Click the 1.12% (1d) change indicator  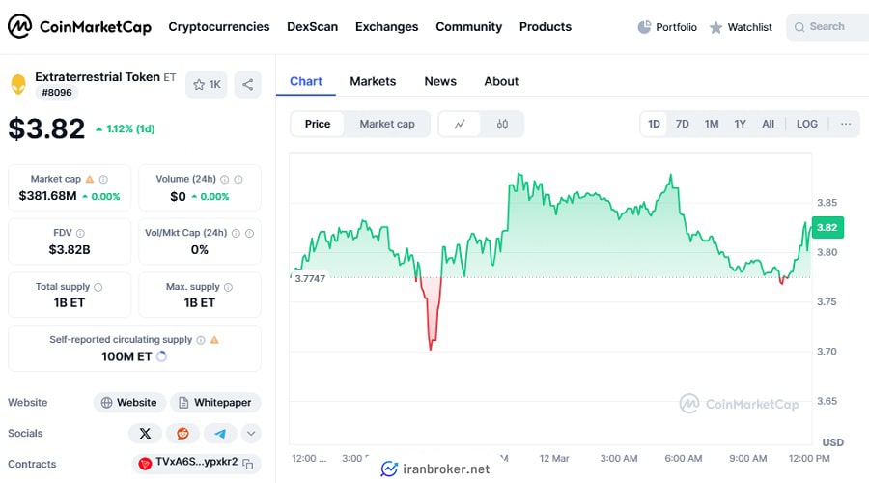pyautogui.click(x=126, y=128)
